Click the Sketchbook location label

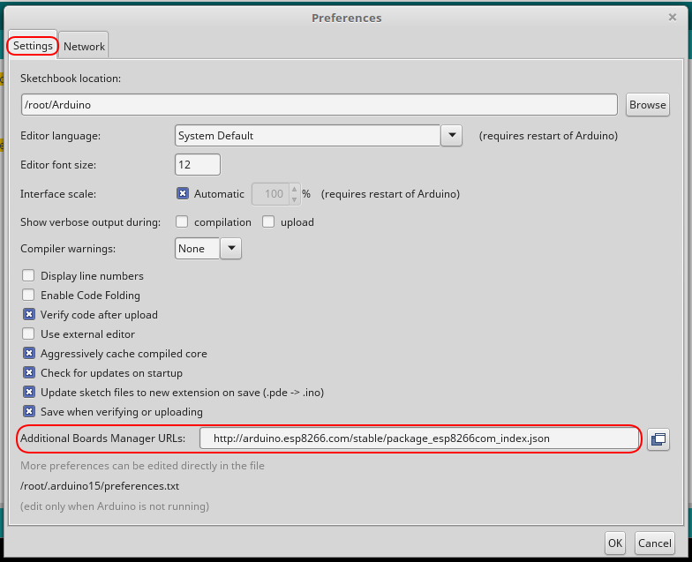tap(71, 79)
